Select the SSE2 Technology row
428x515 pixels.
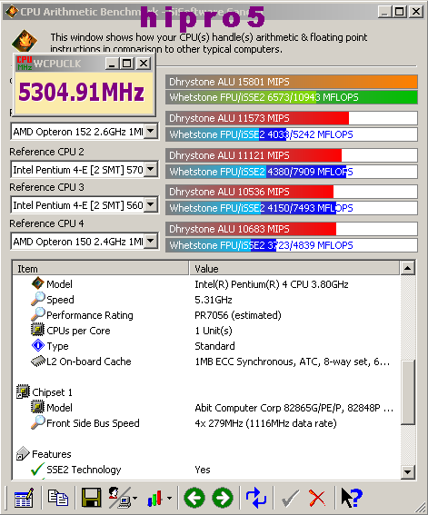click(206, 470)
